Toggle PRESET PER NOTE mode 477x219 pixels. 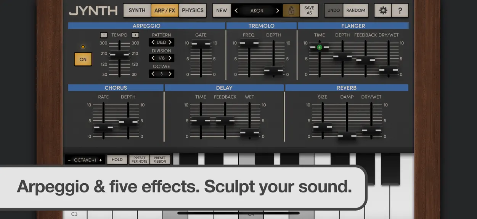pos(140,160)
